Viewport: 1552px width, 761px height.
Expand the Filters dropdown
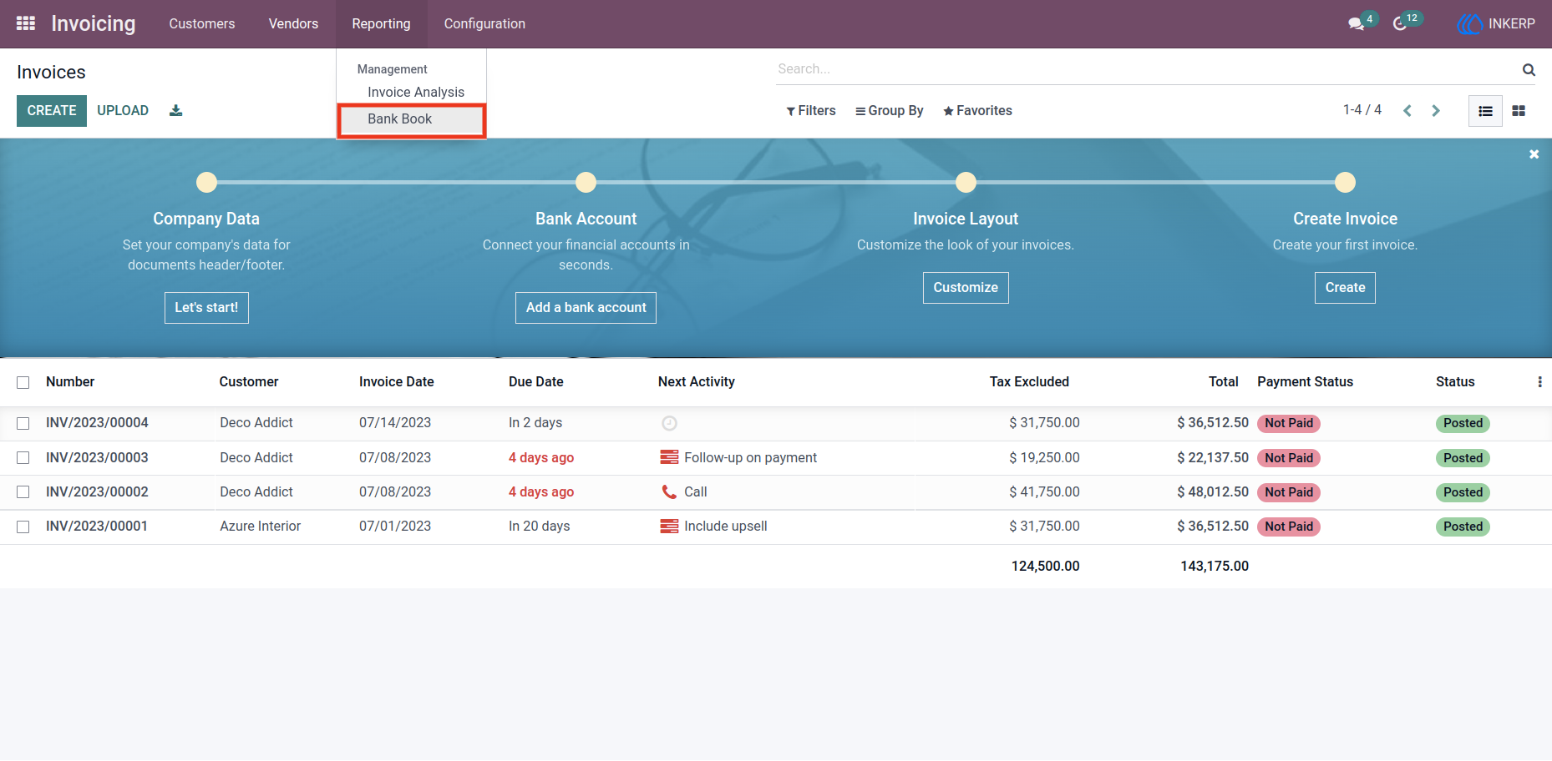(811, 111)
